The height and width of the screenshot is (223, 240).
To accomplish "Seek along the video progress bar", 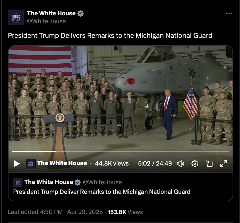I will pos(121,151).
